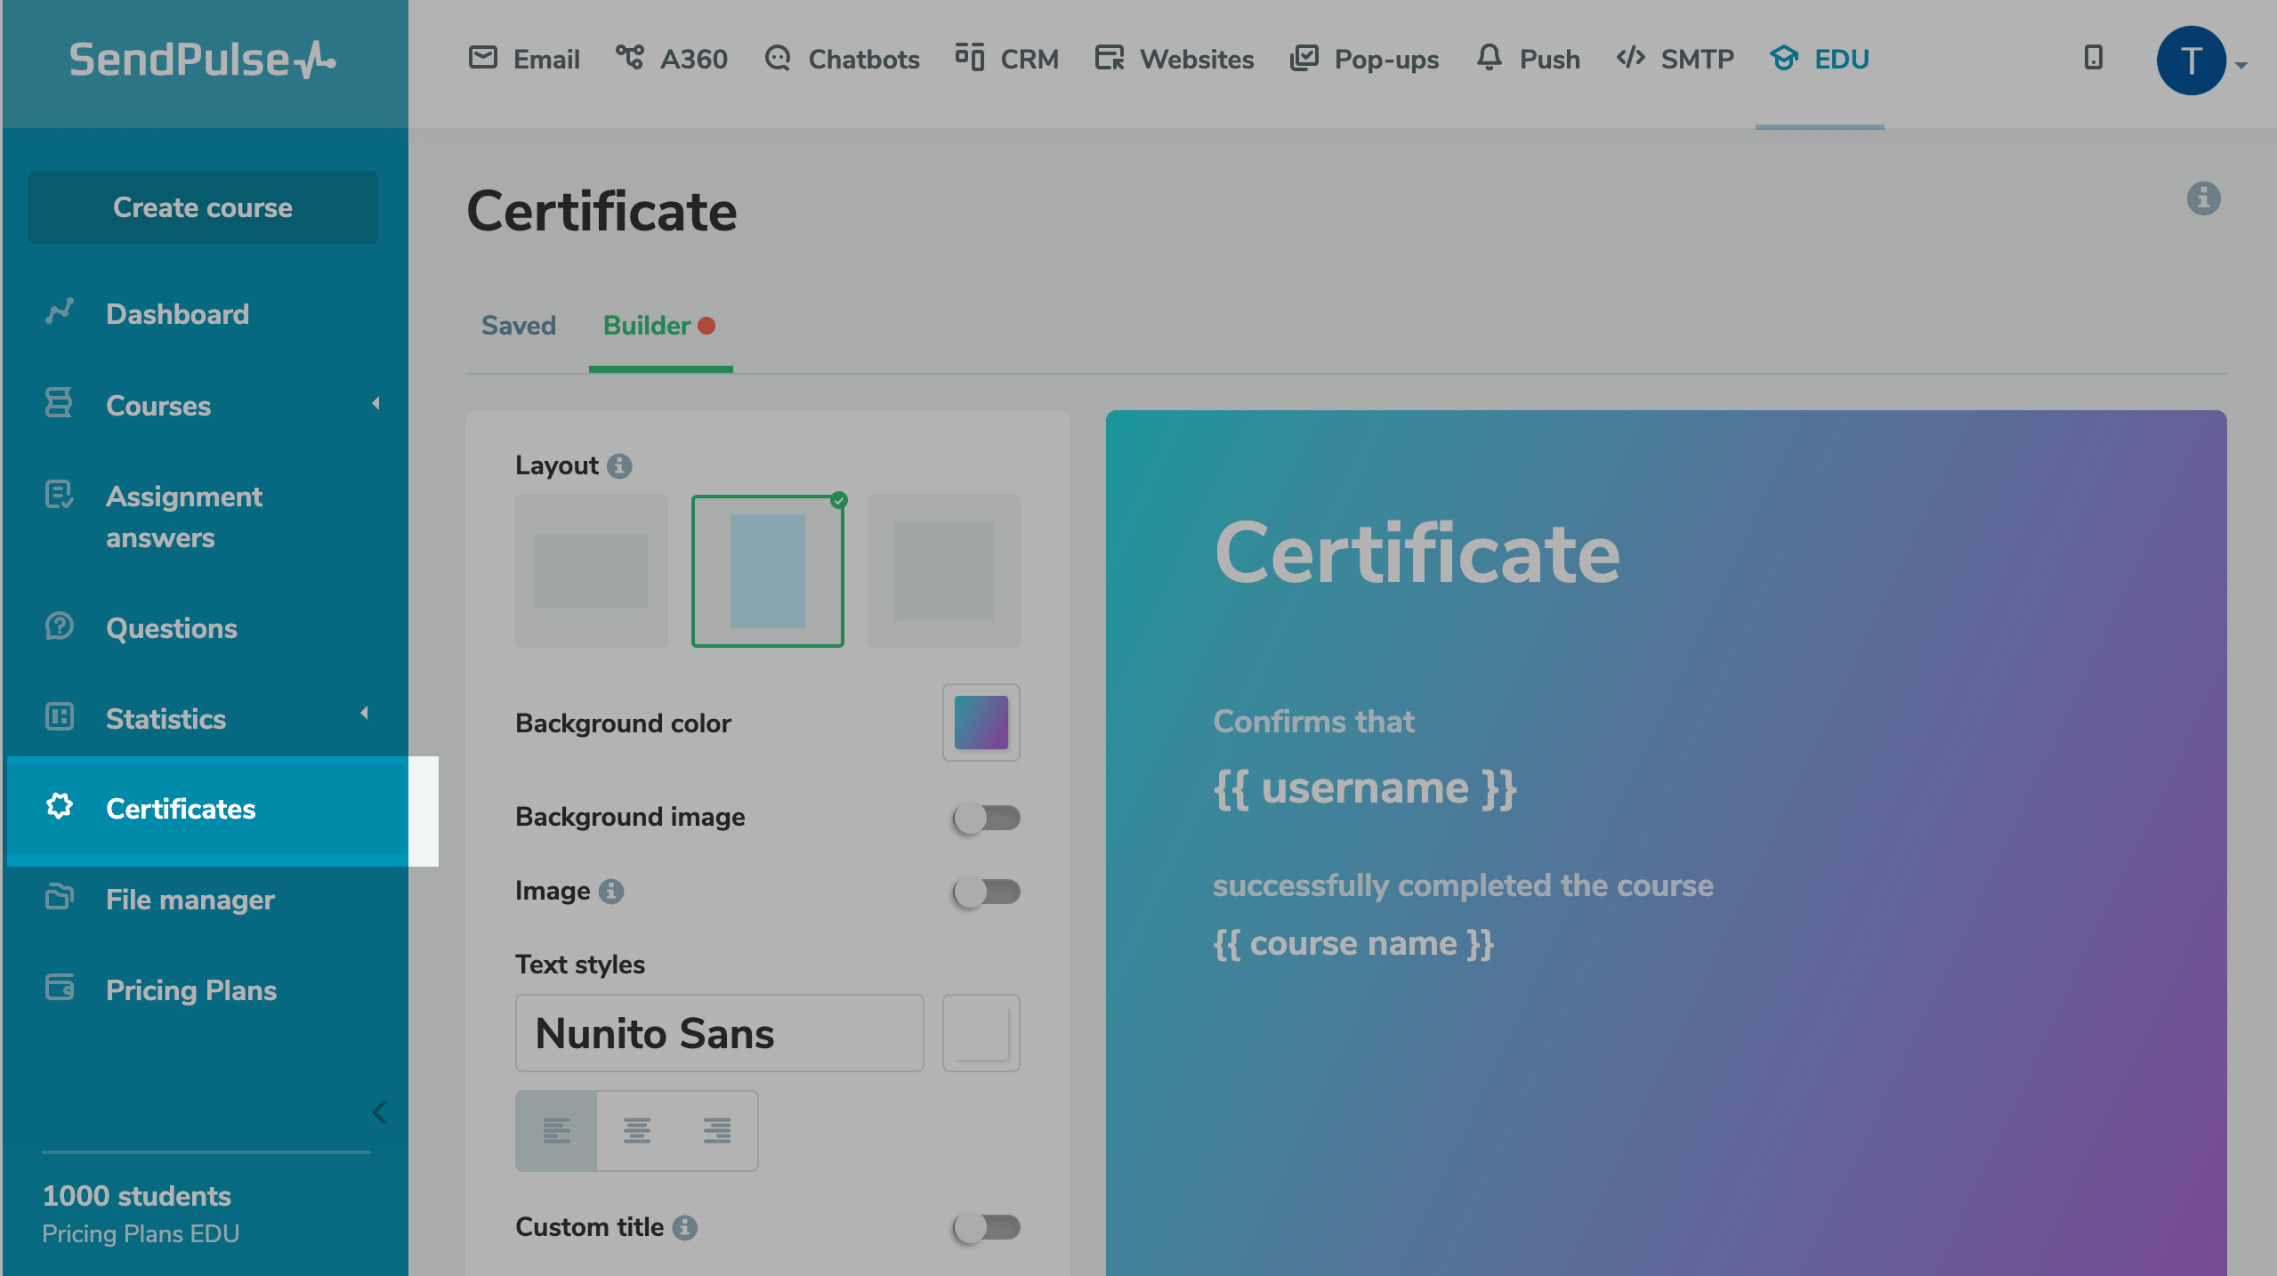This screenshot has height=1276, width=2277.
Task: Switch to the Saved tab
Action: point(519,326)
